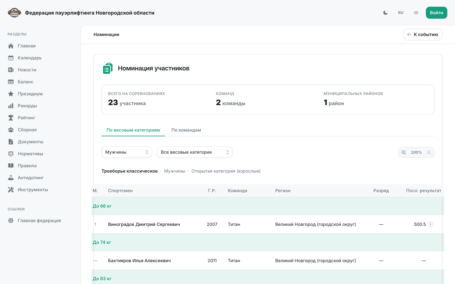
Task: Click the 2 команды statistic
Action: pos(230,103)
